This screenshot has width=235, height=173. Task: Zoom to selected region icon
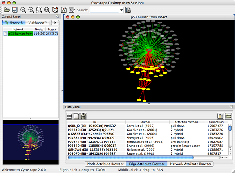pyautogui.click(x=40, y=9)
